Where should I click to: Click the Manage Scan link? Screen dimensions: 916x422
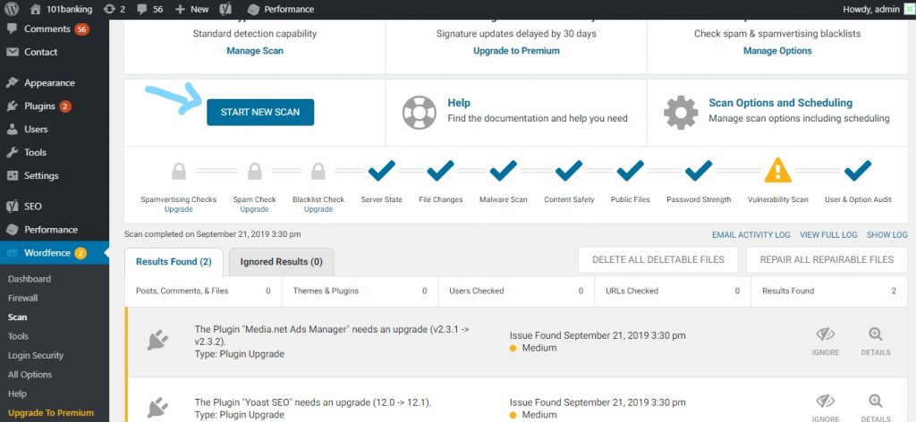point(255,51)
